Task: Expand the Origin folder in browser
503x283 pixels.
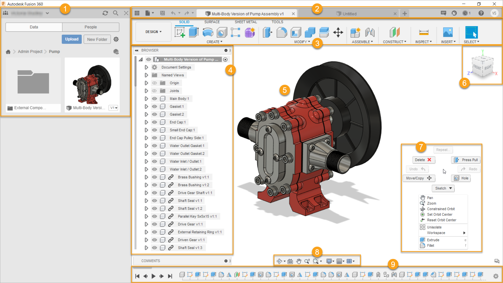Action: pyautogui.click(x=146, y=83)
